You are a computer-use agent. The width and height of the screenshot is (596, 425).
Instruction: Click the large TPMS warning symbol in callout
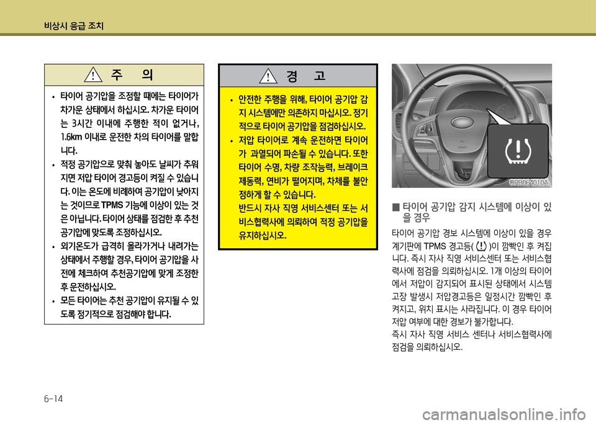pyautogui.click(x=518, y=151)
